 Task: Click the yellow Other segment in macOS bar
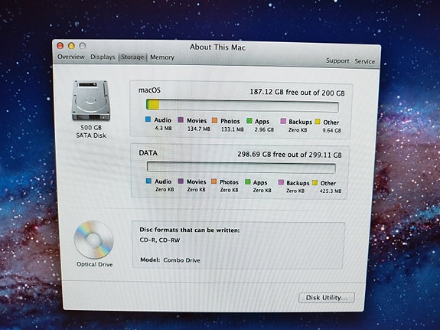coord(154,104)
